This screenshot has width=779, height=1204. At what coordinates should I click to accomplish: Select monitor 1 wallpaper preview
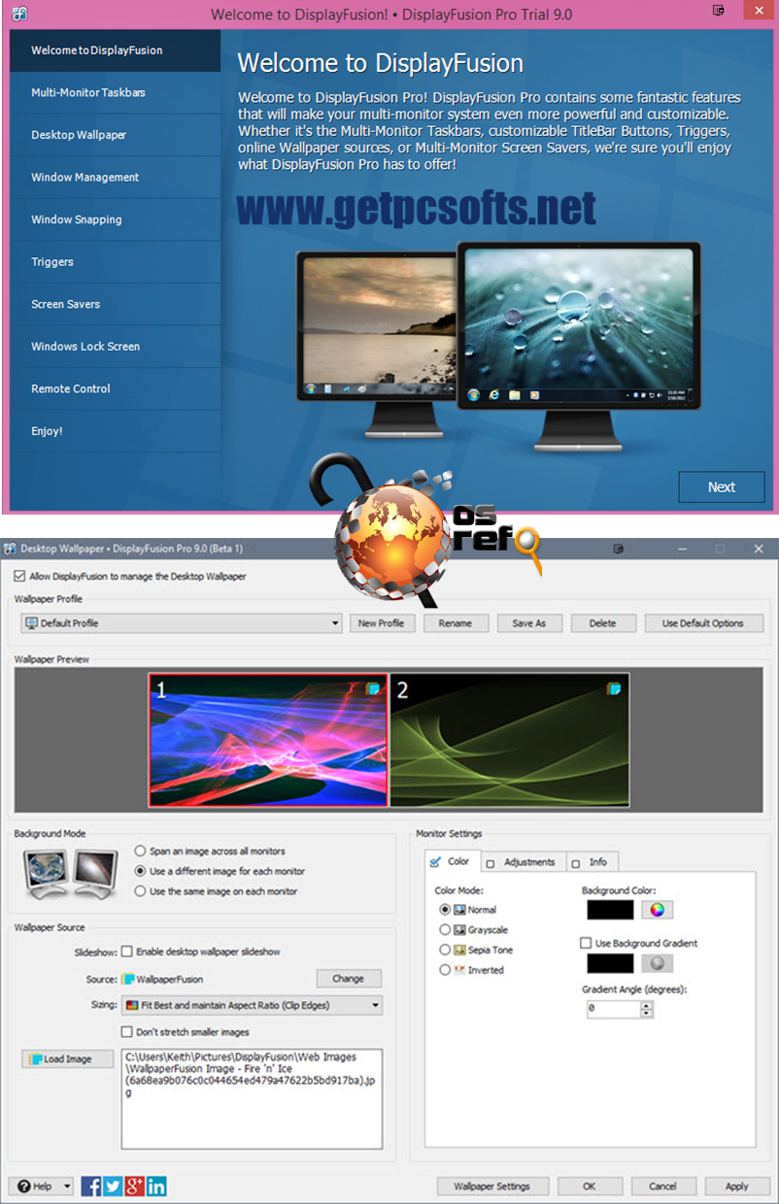pyautogui.click(x=268, y=740)
